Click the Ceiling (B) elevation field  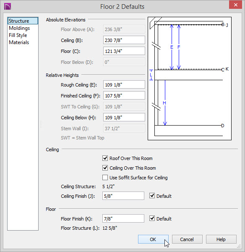point(124,40)
